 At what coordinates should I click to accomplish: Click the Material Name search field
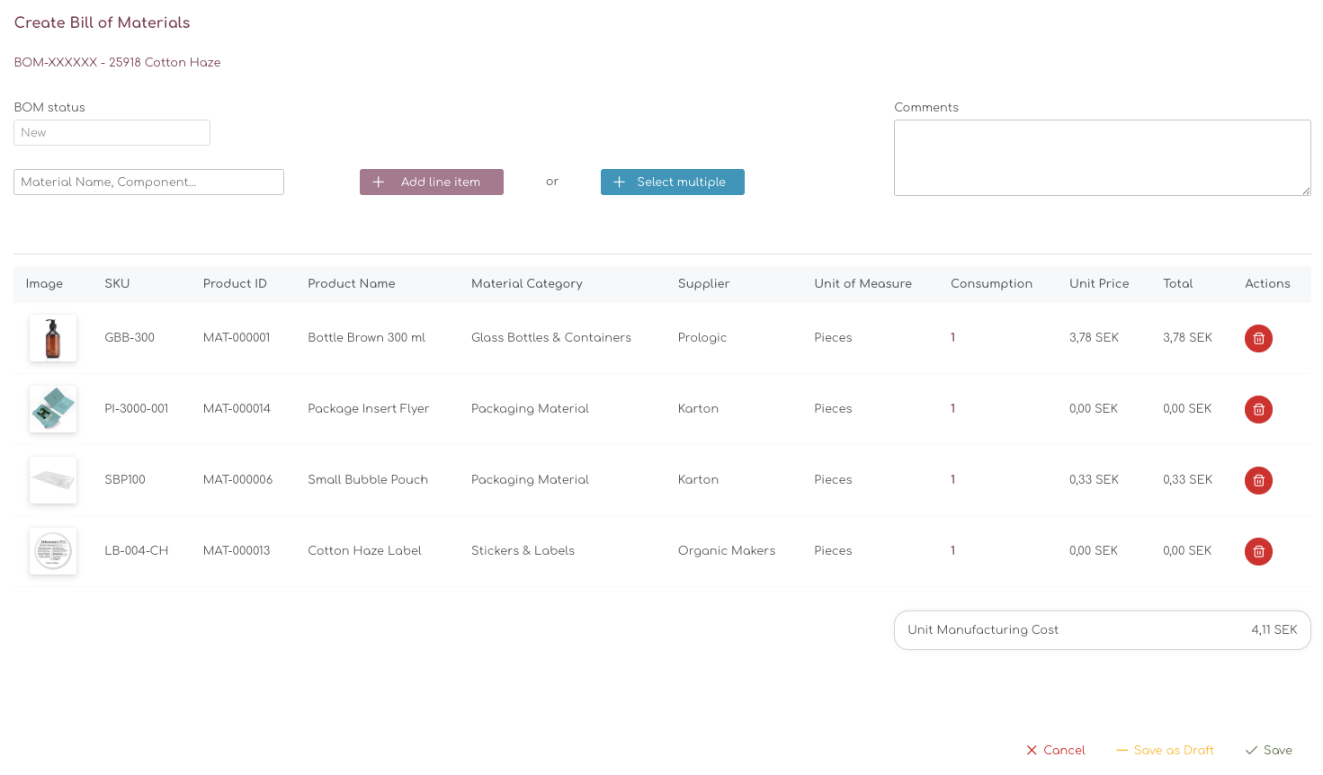148,182
